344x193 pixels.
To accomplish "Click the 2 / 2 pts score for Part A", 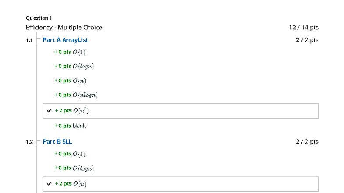I will (x=307, y=40).
